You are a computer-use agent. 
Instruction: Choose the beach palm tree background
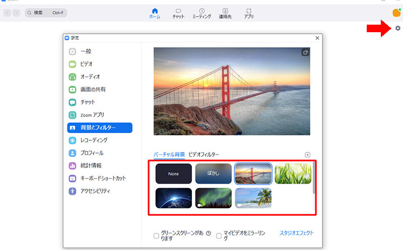[253, 198]
